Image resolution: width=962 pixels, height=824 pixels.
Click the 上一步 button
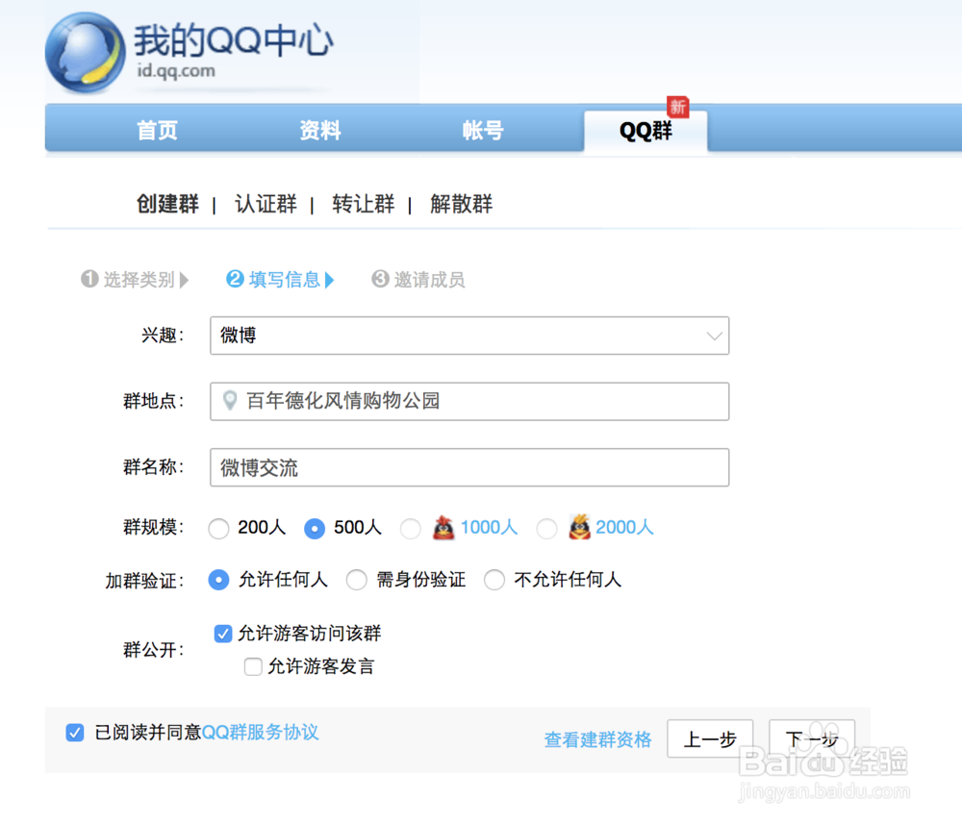(710, 738)
